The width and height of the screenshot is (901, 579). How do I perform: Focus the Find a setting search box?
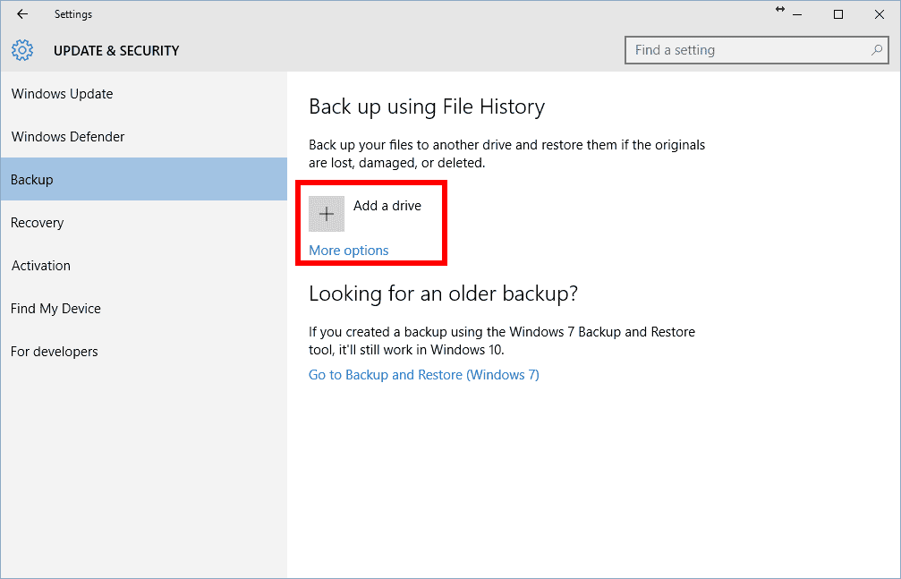click(x=756, y=51)
